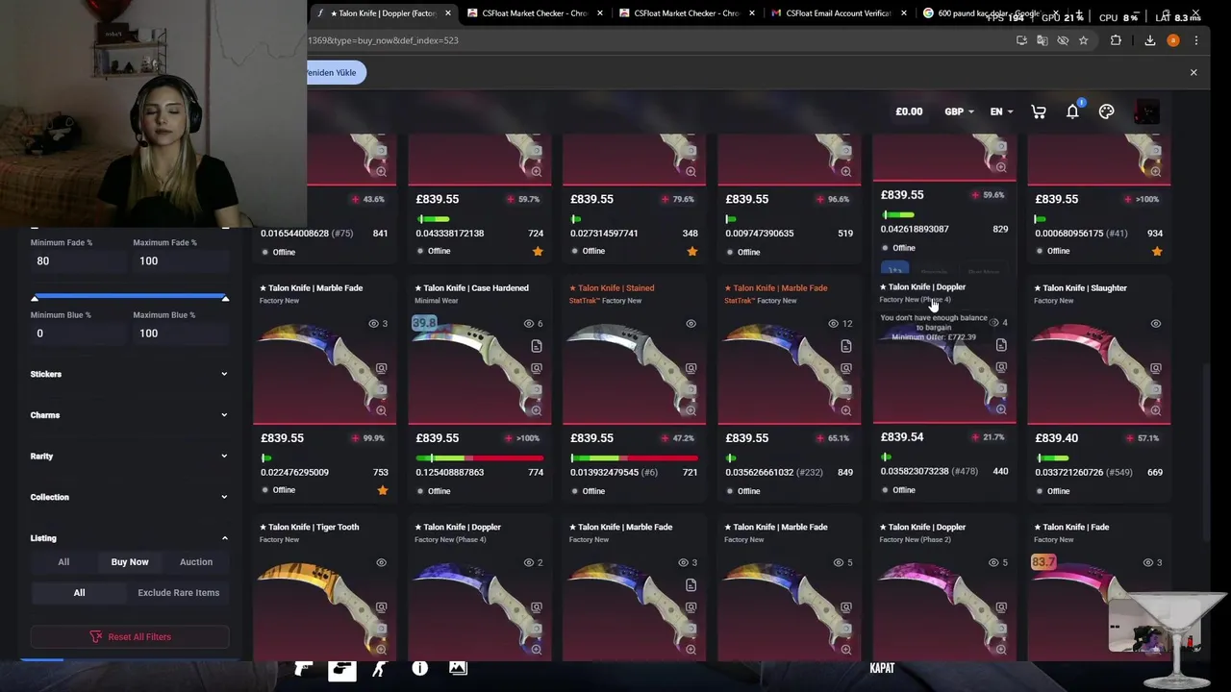Select highlighted weapon icon in bottom bar
The width and height of the screenshot is (1231, 692).
(x=341, y=669)
